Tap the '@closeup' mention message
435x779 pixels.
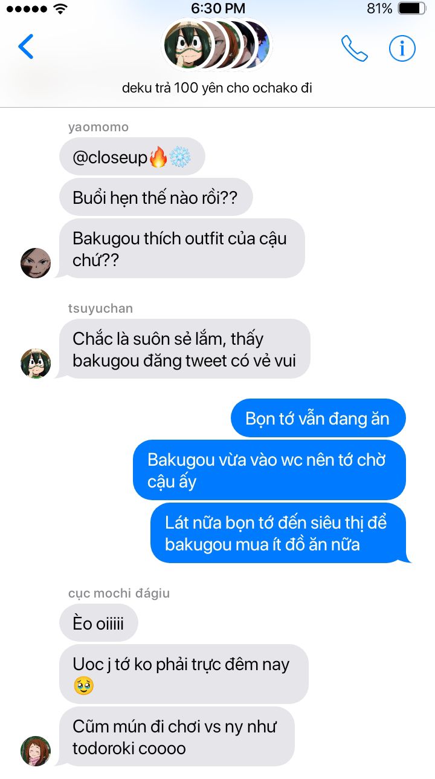click(x=132, y=157)
